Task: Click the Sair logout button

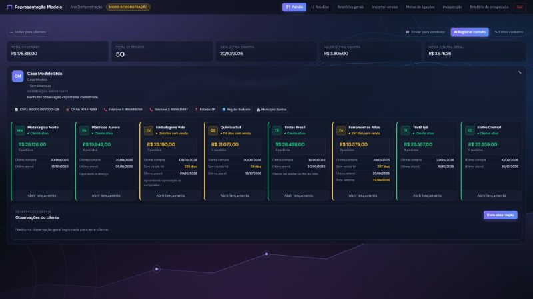Action: [x=520, y=7]
